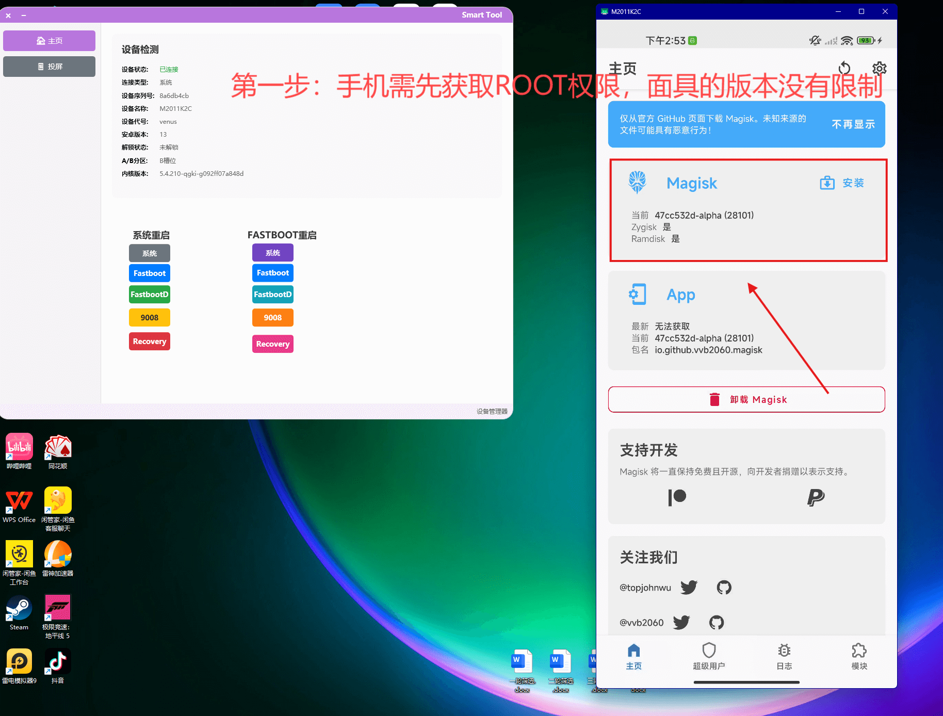Click gray 系统 button under 系统重启
The width and height of the screenshot is (943, 716).
[x=150, y=253]
